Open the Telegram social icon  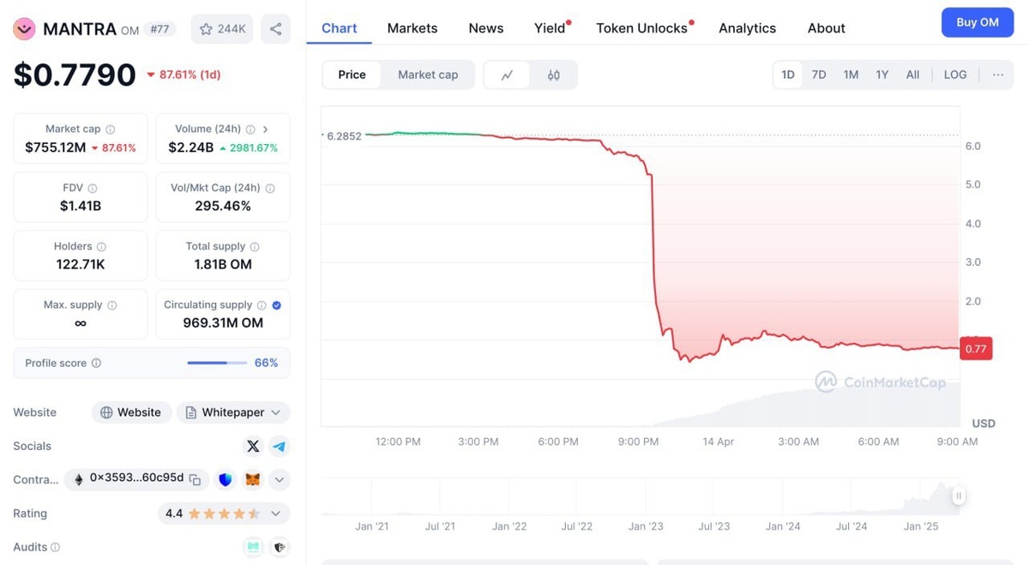[280, 446]
